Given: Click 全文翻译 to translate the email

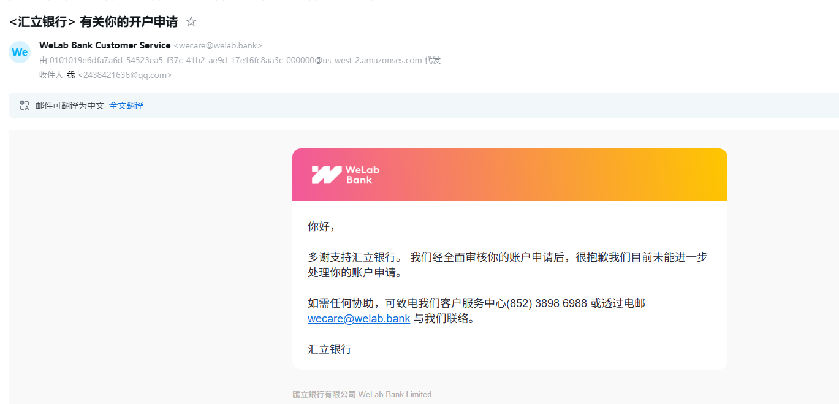Looking at the screenshot, I should pos(126,105).
